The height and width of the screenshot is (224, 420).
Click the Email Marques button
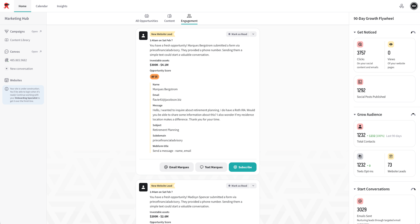pos(176,167)
